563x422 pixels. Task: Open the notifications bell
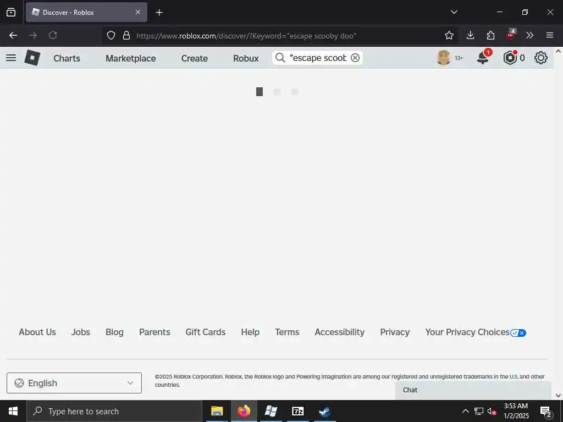click(483, 58)
